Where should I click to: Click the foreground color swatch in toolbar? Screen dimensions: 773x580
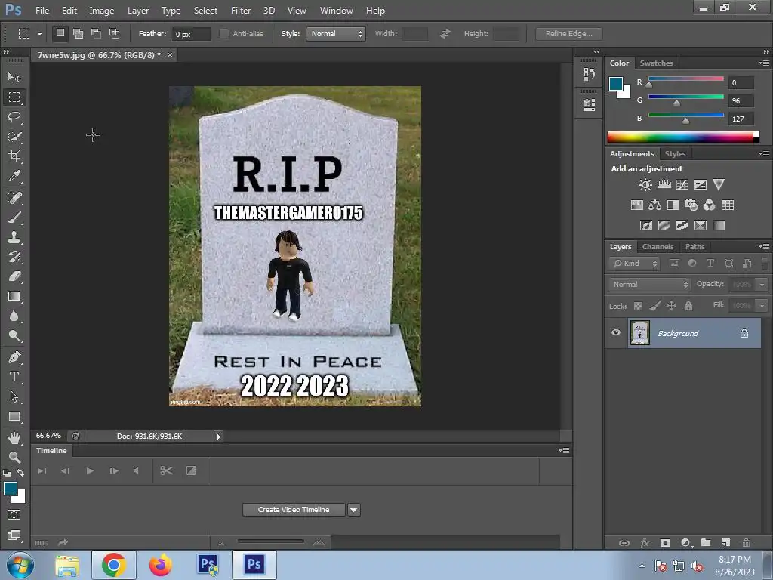pyautogui.click(x=11, y=489)
